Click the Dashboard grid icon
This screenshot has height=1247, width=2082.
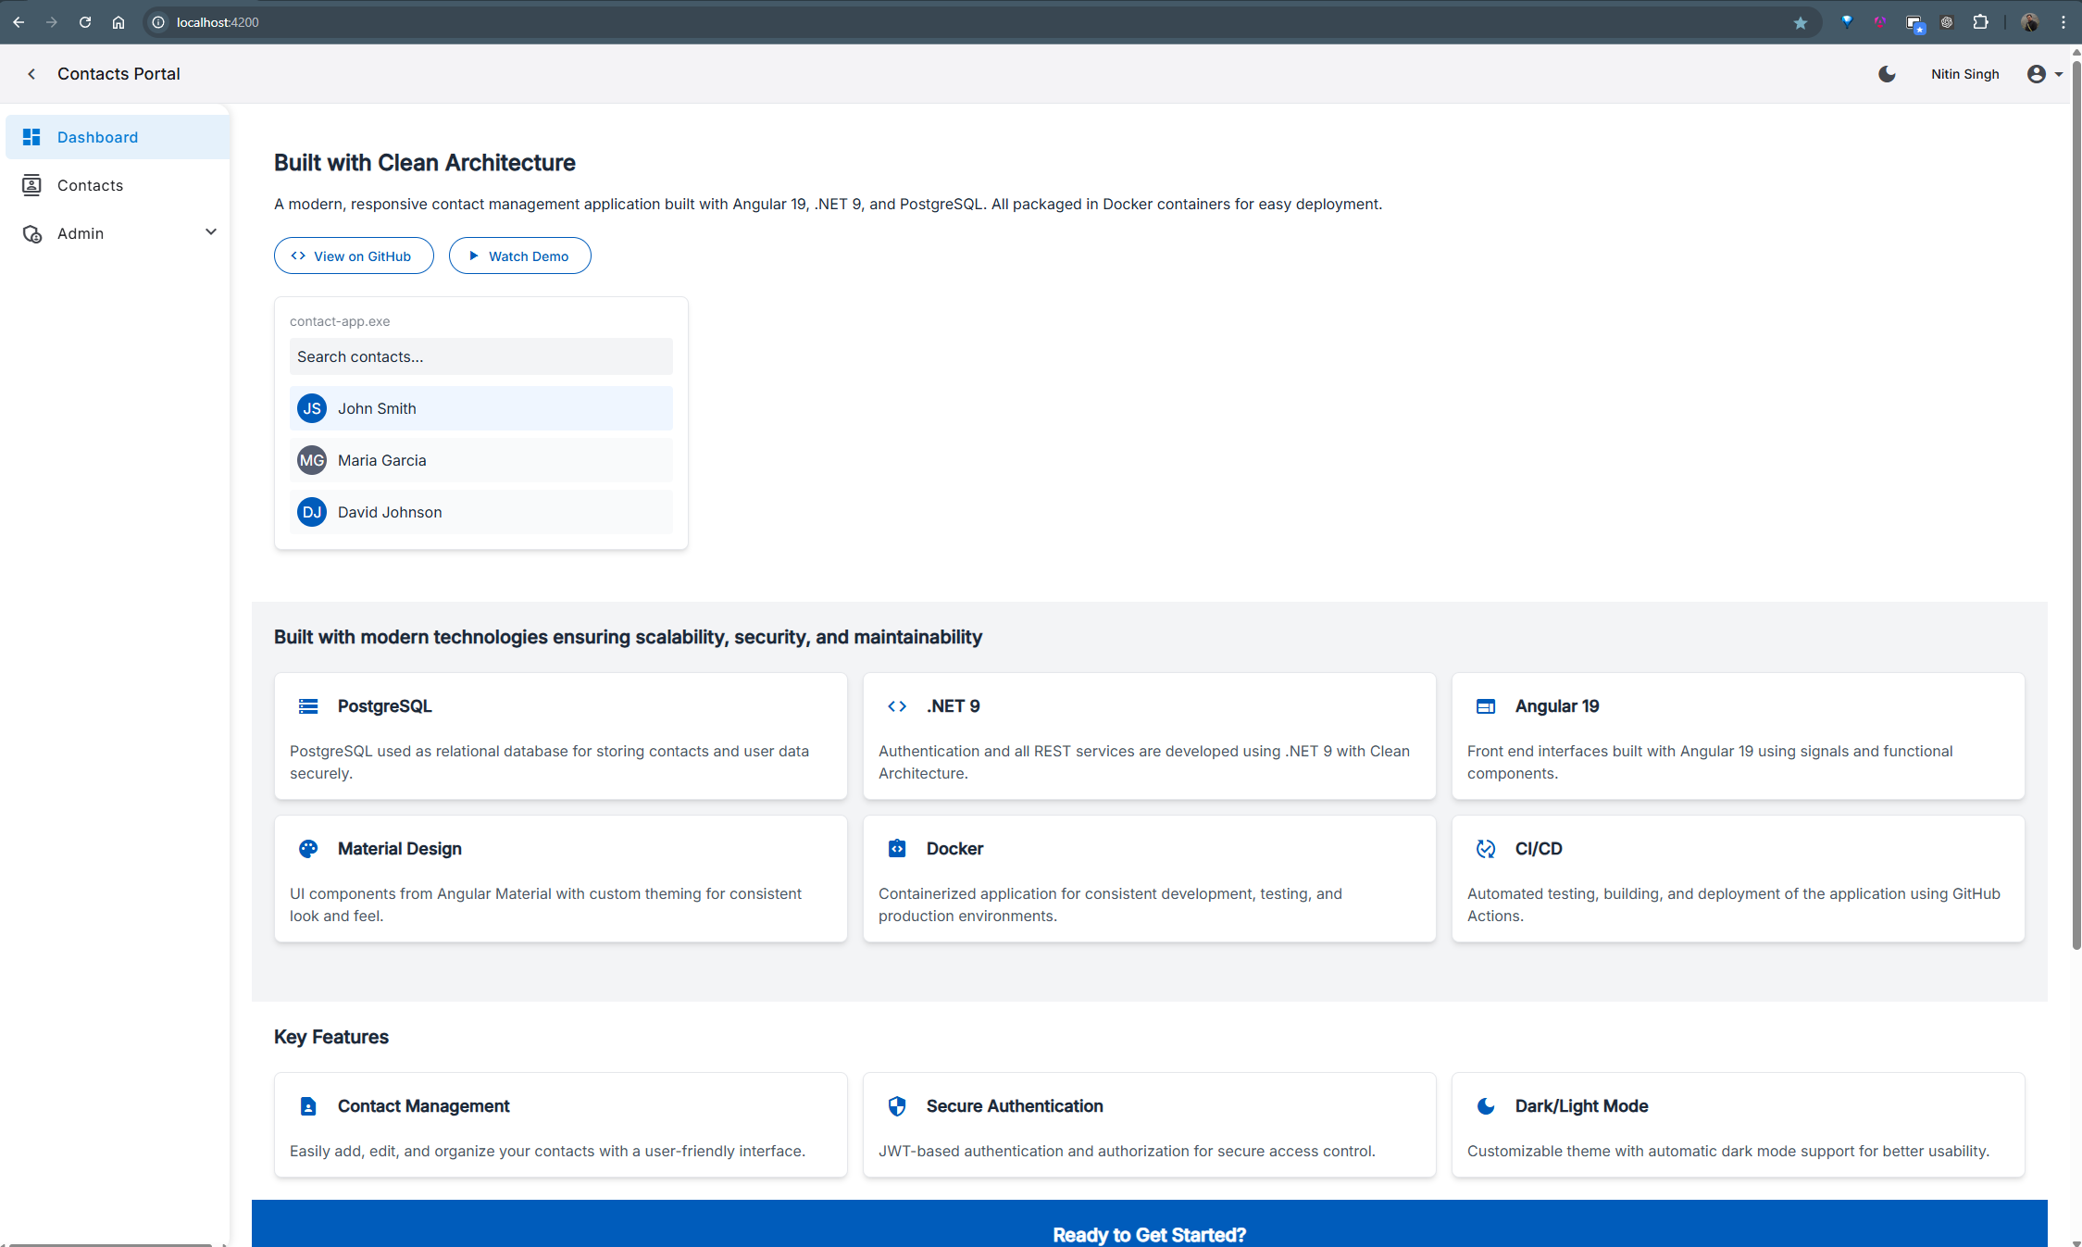pyautogui.click(x=31, y=137)
